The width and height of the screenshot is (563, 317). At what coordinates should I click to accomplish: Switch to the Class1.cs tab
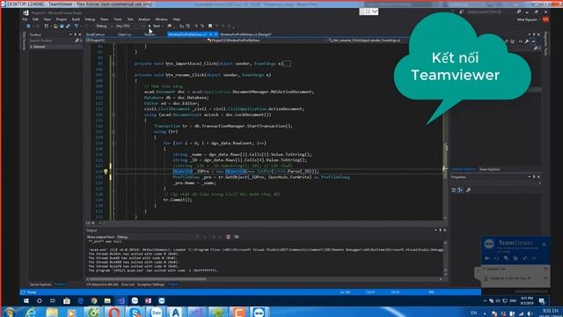click(x=125, y=34)
